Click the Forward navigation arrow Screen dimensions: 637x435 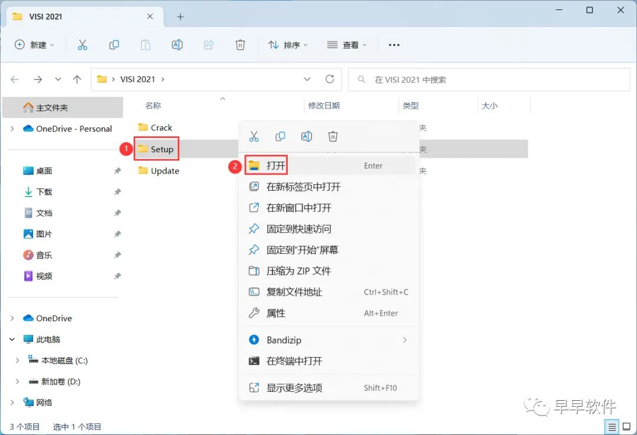point(38,79)
